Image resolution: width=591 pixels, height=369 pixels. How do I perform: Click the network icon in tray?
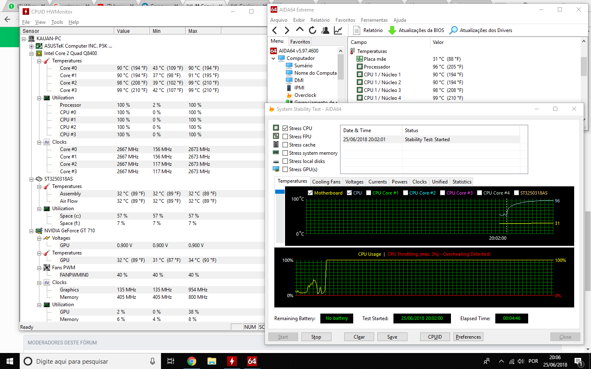[x=511, y=361]
